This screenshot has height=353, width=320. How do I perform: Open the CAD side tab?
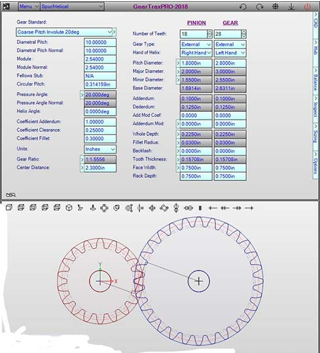[x=315, y=21]
